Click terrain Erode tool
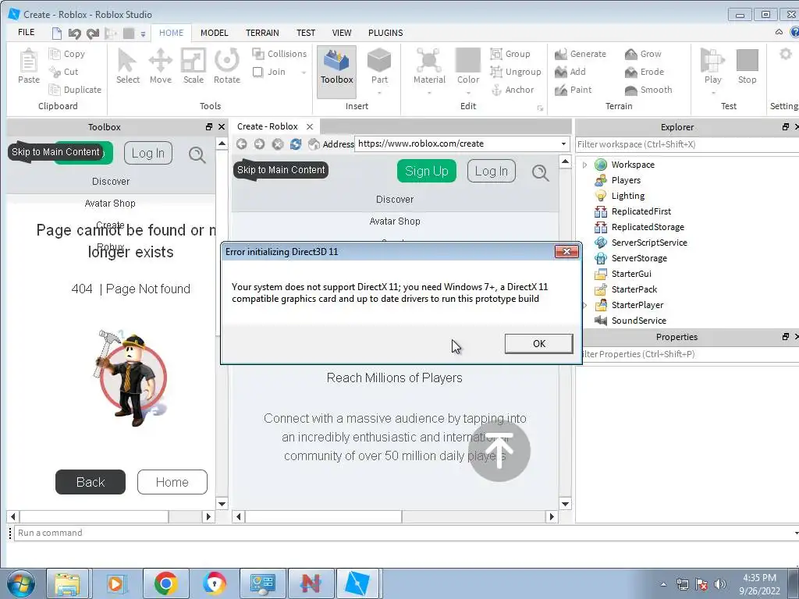 [x=645, y=72]
